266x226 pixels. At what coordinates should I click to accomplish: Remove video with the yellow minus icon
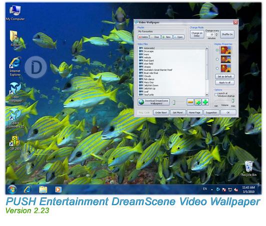190,102
